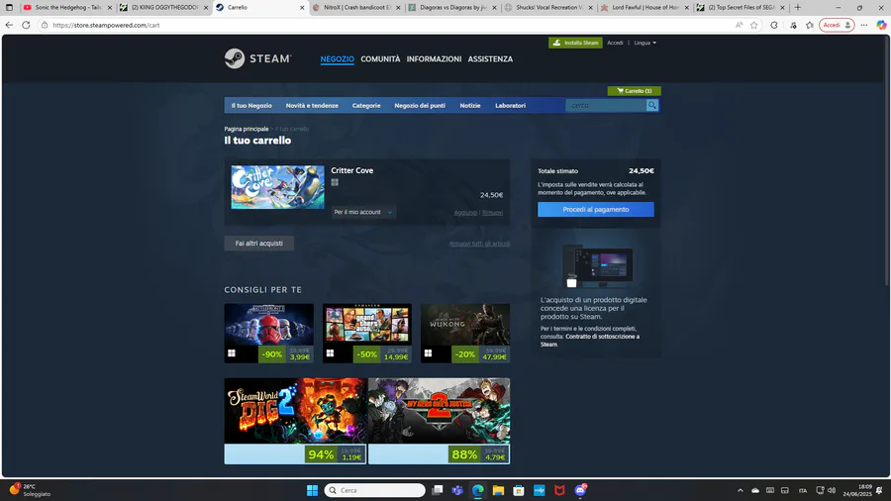Image resolution: width=891 pixels, height=501 pixels.
Task: Open the INFORMAZIONI menu
Action: coord(434,59)
